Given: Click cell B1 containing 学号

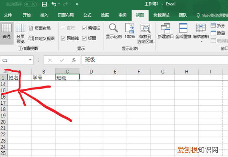Looking at the screenshot, I should click(43, 78).
